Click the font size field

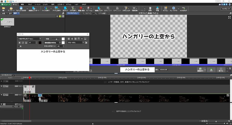(32, 43)
